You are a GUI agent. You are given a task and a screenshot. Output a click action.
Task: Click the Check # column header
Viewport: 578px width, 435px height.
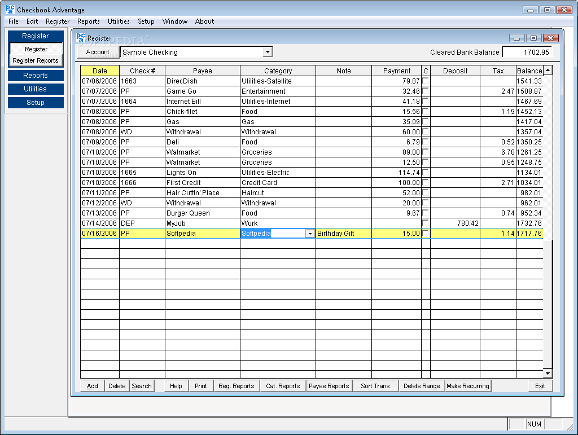(x=142, y=71)
